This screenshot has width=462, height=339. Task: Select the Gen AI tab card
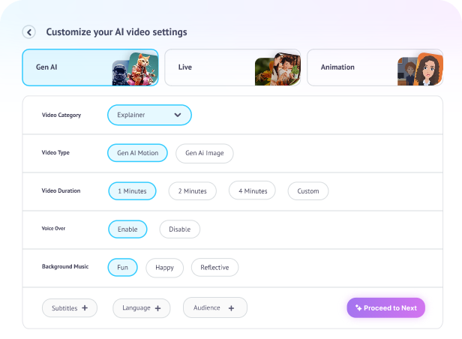pos(91,67)
